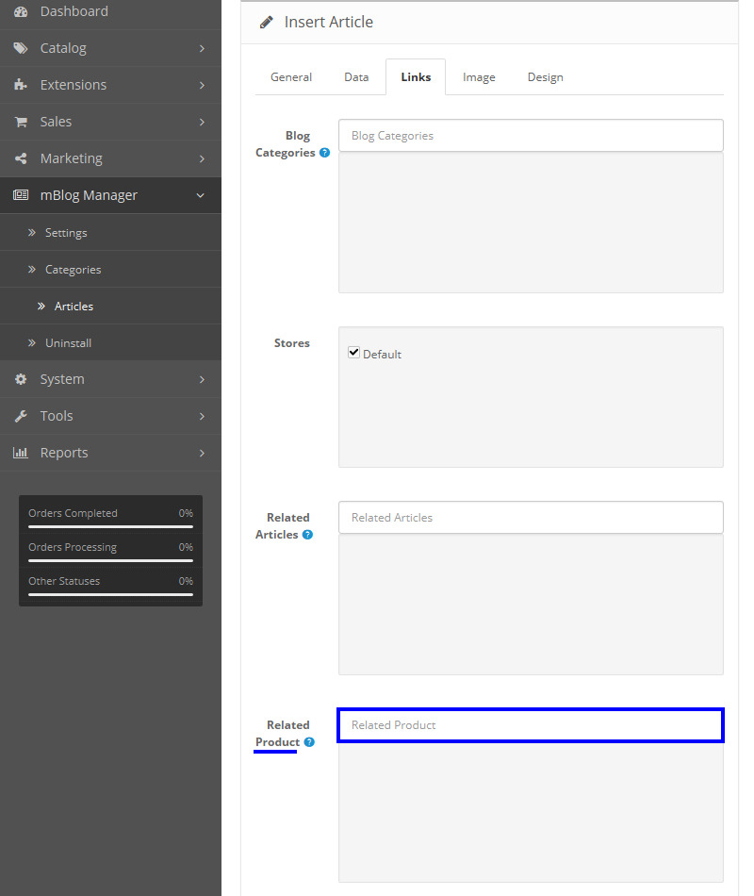Click the Extensions puzzle piece icon

tap(21, 85)
